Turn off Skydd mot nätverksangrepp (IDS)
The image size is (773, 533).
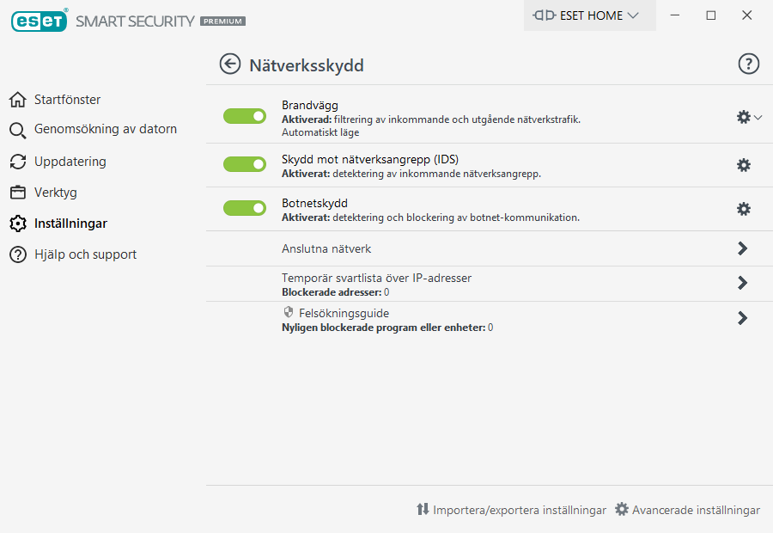245,164
